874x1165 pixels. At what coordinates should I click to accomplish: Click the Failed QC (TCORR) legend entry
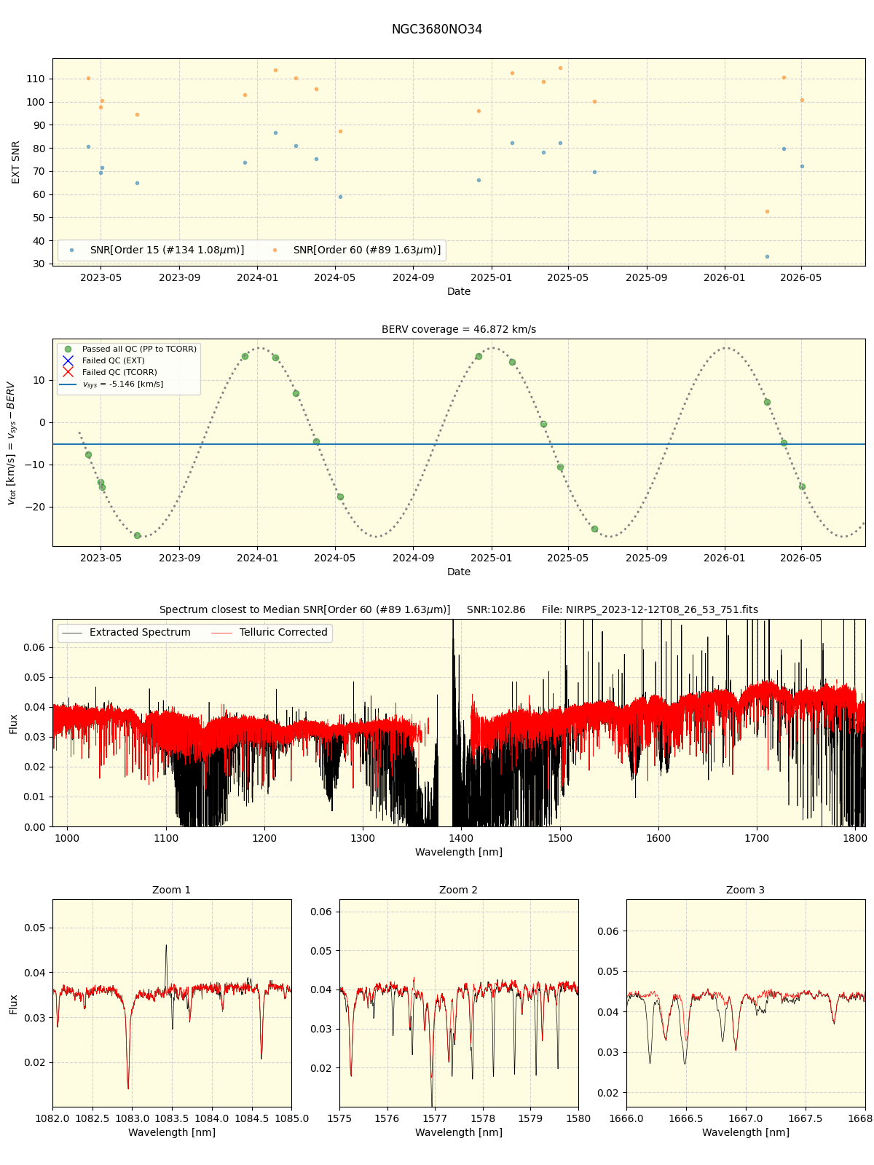110,373
